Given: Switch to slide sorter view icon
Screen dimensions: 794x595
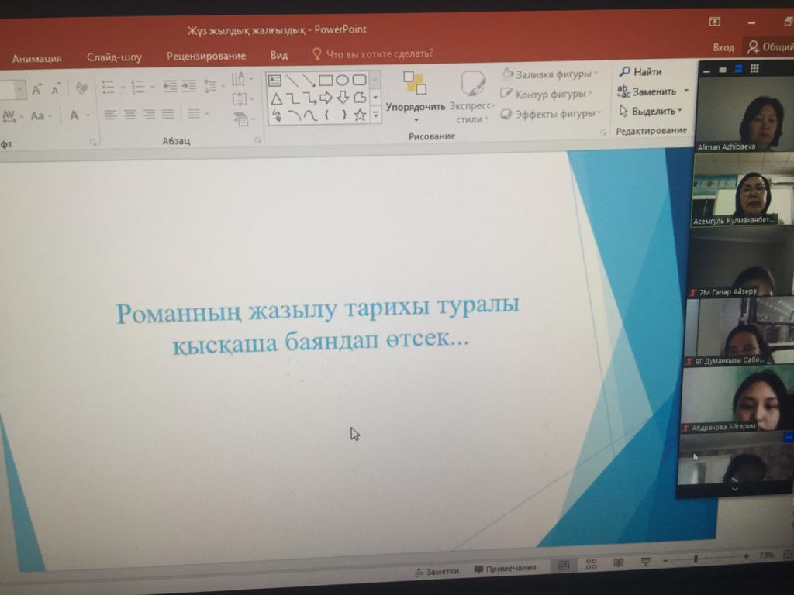Looking at the screenshot, I should tap(592, 564).
